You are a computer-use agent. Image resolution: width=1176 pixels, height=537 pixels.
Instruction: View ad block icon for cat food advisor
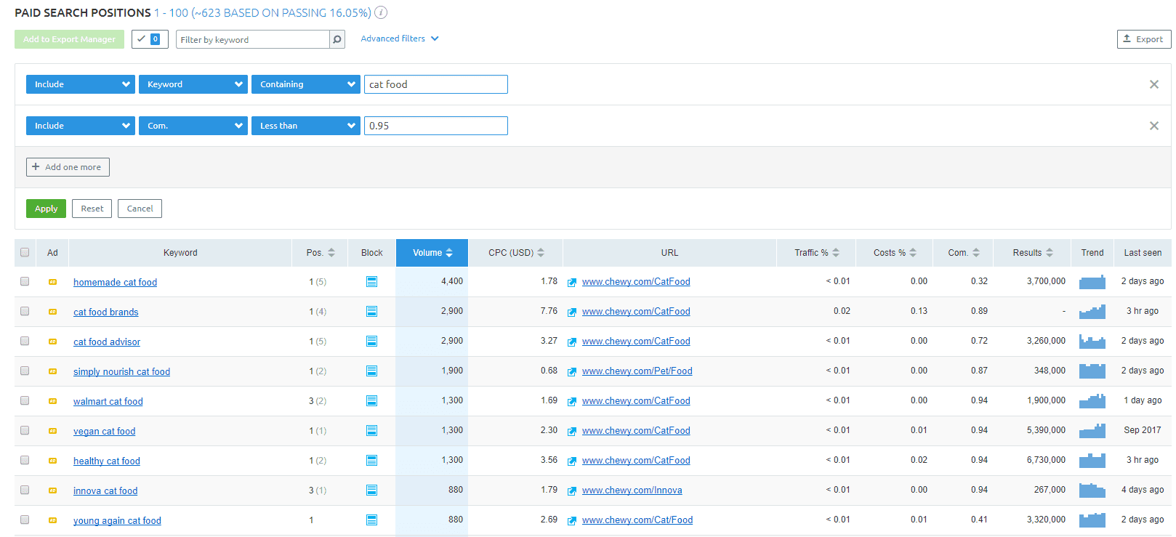(x=371, y=341)
